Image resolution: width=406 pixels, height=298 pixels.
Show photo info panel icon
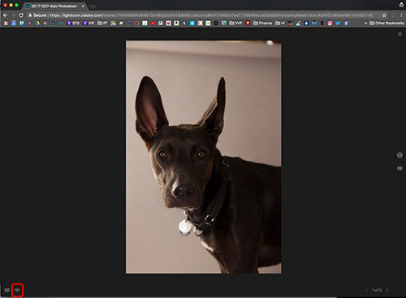(400, 155)
